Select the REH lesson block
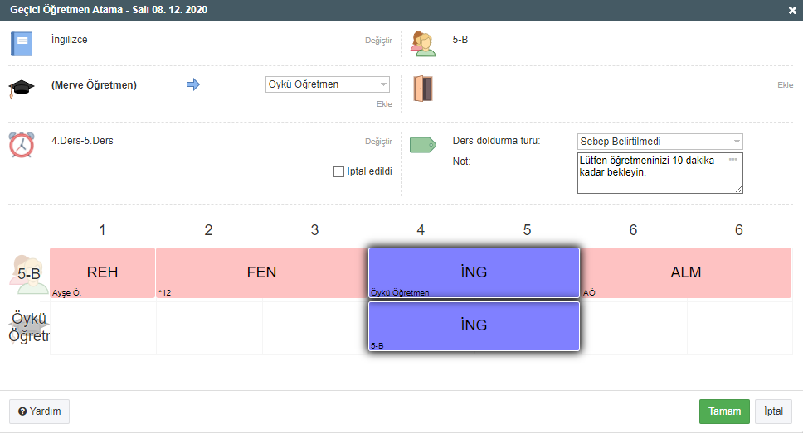 click(102, 272)
